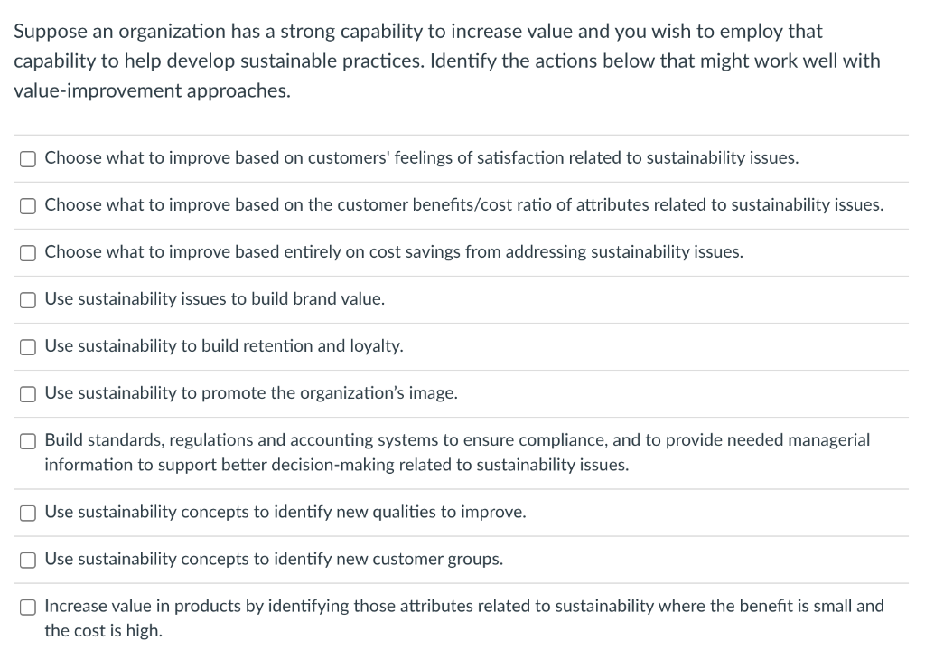Click the new qualities to improve row

285,512
